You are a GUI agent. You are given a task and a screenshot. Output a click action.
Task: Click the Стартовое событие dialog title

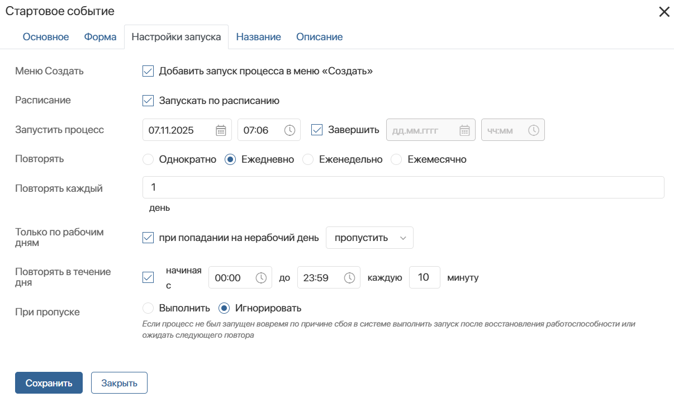click(x=60, y=11)
